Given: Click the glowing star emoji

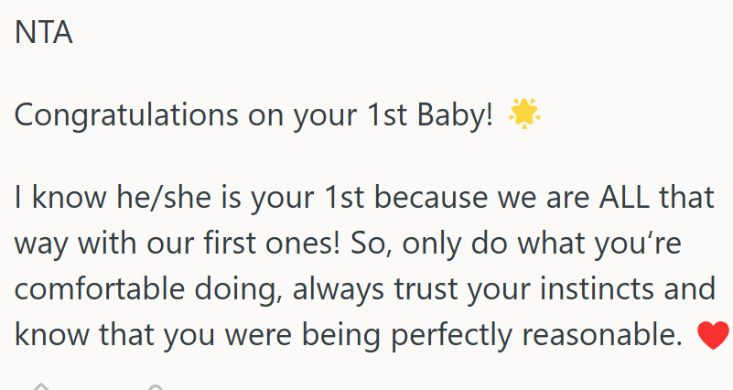Looking at the screenshot, I should point(524,114).
